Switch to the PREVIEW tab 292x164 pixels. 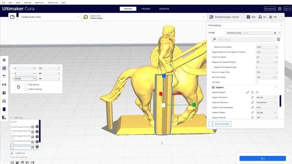146,9
